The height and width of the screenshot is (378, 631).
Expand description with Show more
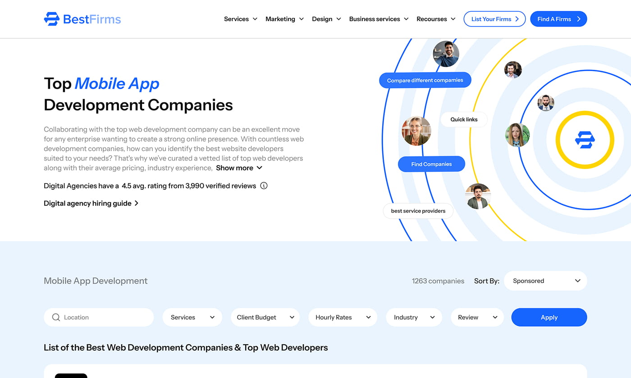coord(239,168)
